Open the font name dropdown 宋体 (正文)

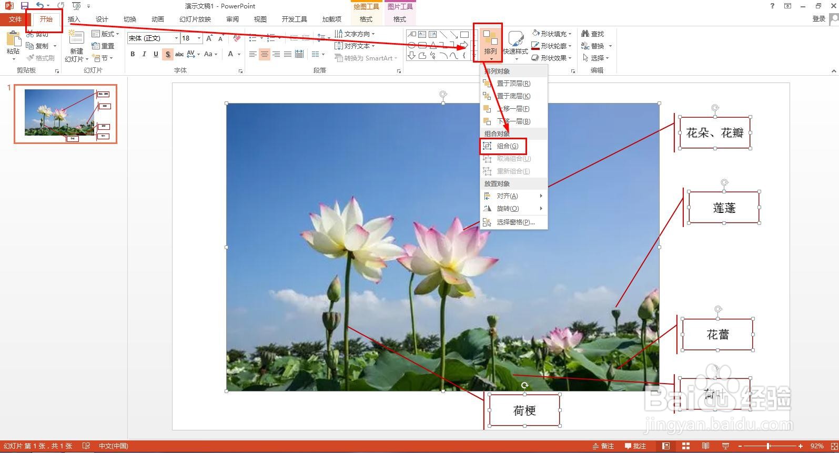(176, 38)
